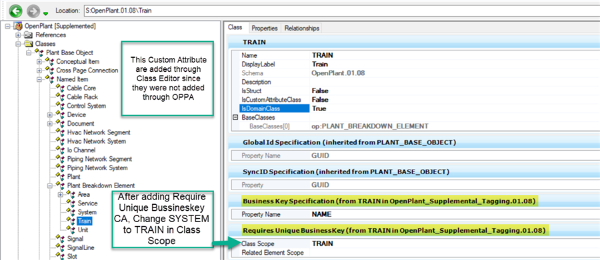
Task: Click the Hvac Network System class icon
Action: coord(61,141)
